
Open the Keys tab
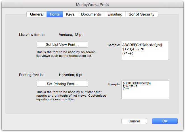70,14
